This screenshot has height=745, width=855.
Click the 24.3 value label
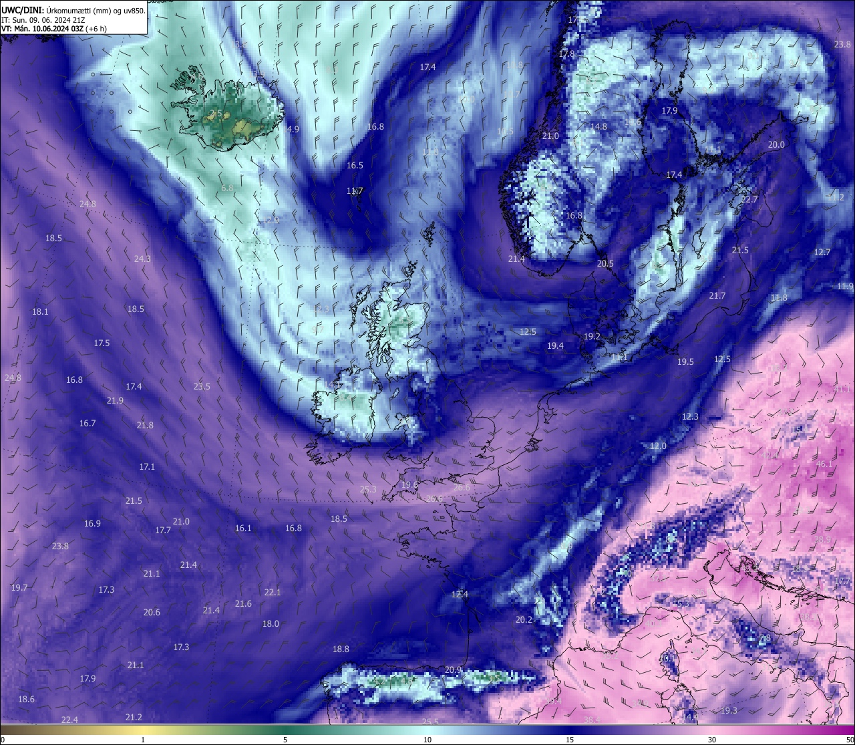click(x=142, y=259)
